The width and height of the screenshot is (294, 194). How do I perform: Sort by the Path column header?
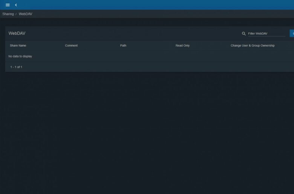coord(123,45)
